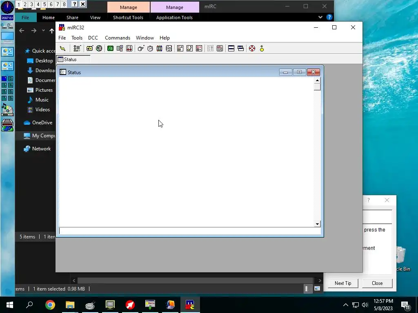Switch to desktop number 8 on top bar
Image resolution: width=418 pixels, height=313 pixels.
pos(64,4)
